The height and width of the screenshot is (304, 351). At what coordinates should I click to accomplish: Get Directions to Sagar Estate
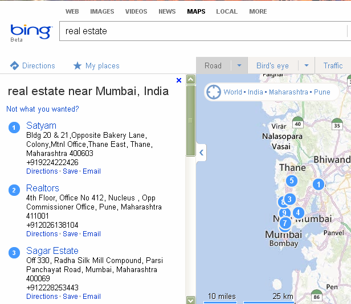(42, 297)
